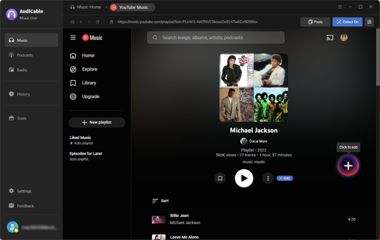Click the search songs, albums, artists field
Viewport: 380px width, 240px height.
coord(216,37)
